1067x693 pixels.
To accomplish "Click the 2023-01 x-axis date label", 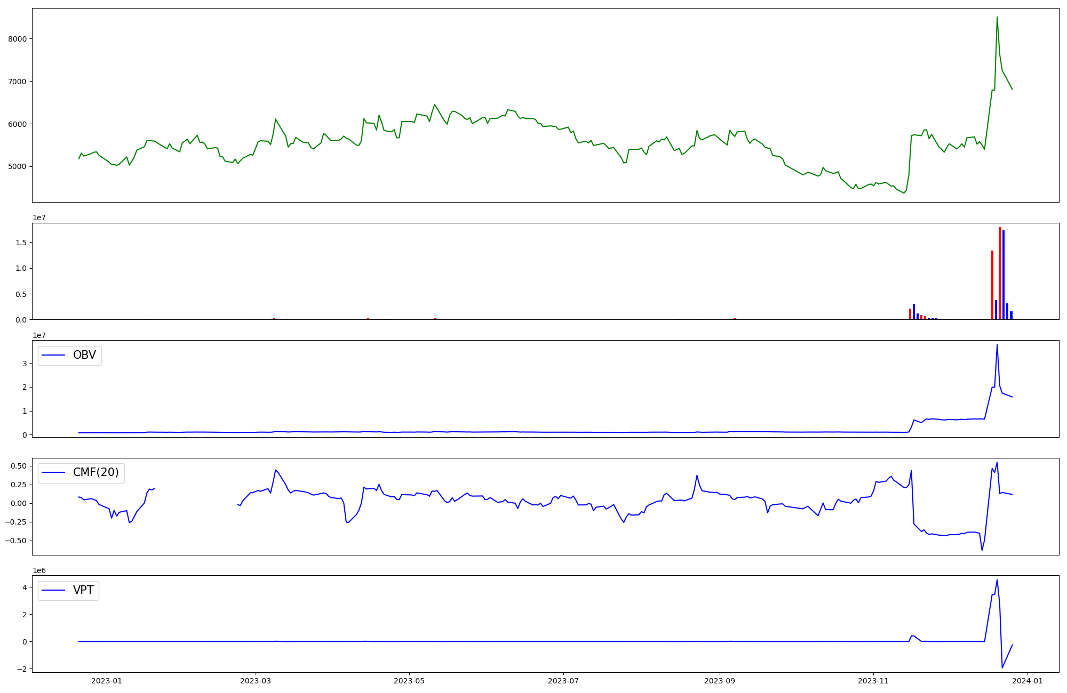I will coord(107,681).
